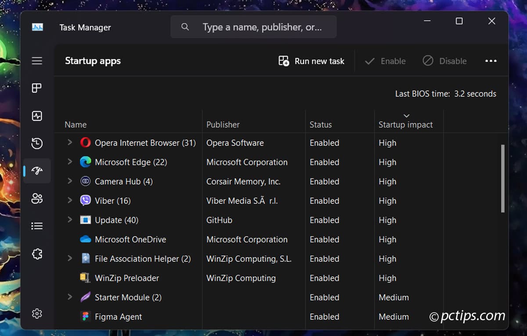Open Task Manager settings gear
This screenshot has width=527, height=336.
(x=37, y=314)
